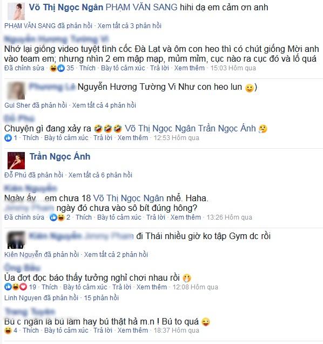323x344 pixels.
Task: Click the haha icon beside 4 reactions
Action: click(x=8, y=330)
